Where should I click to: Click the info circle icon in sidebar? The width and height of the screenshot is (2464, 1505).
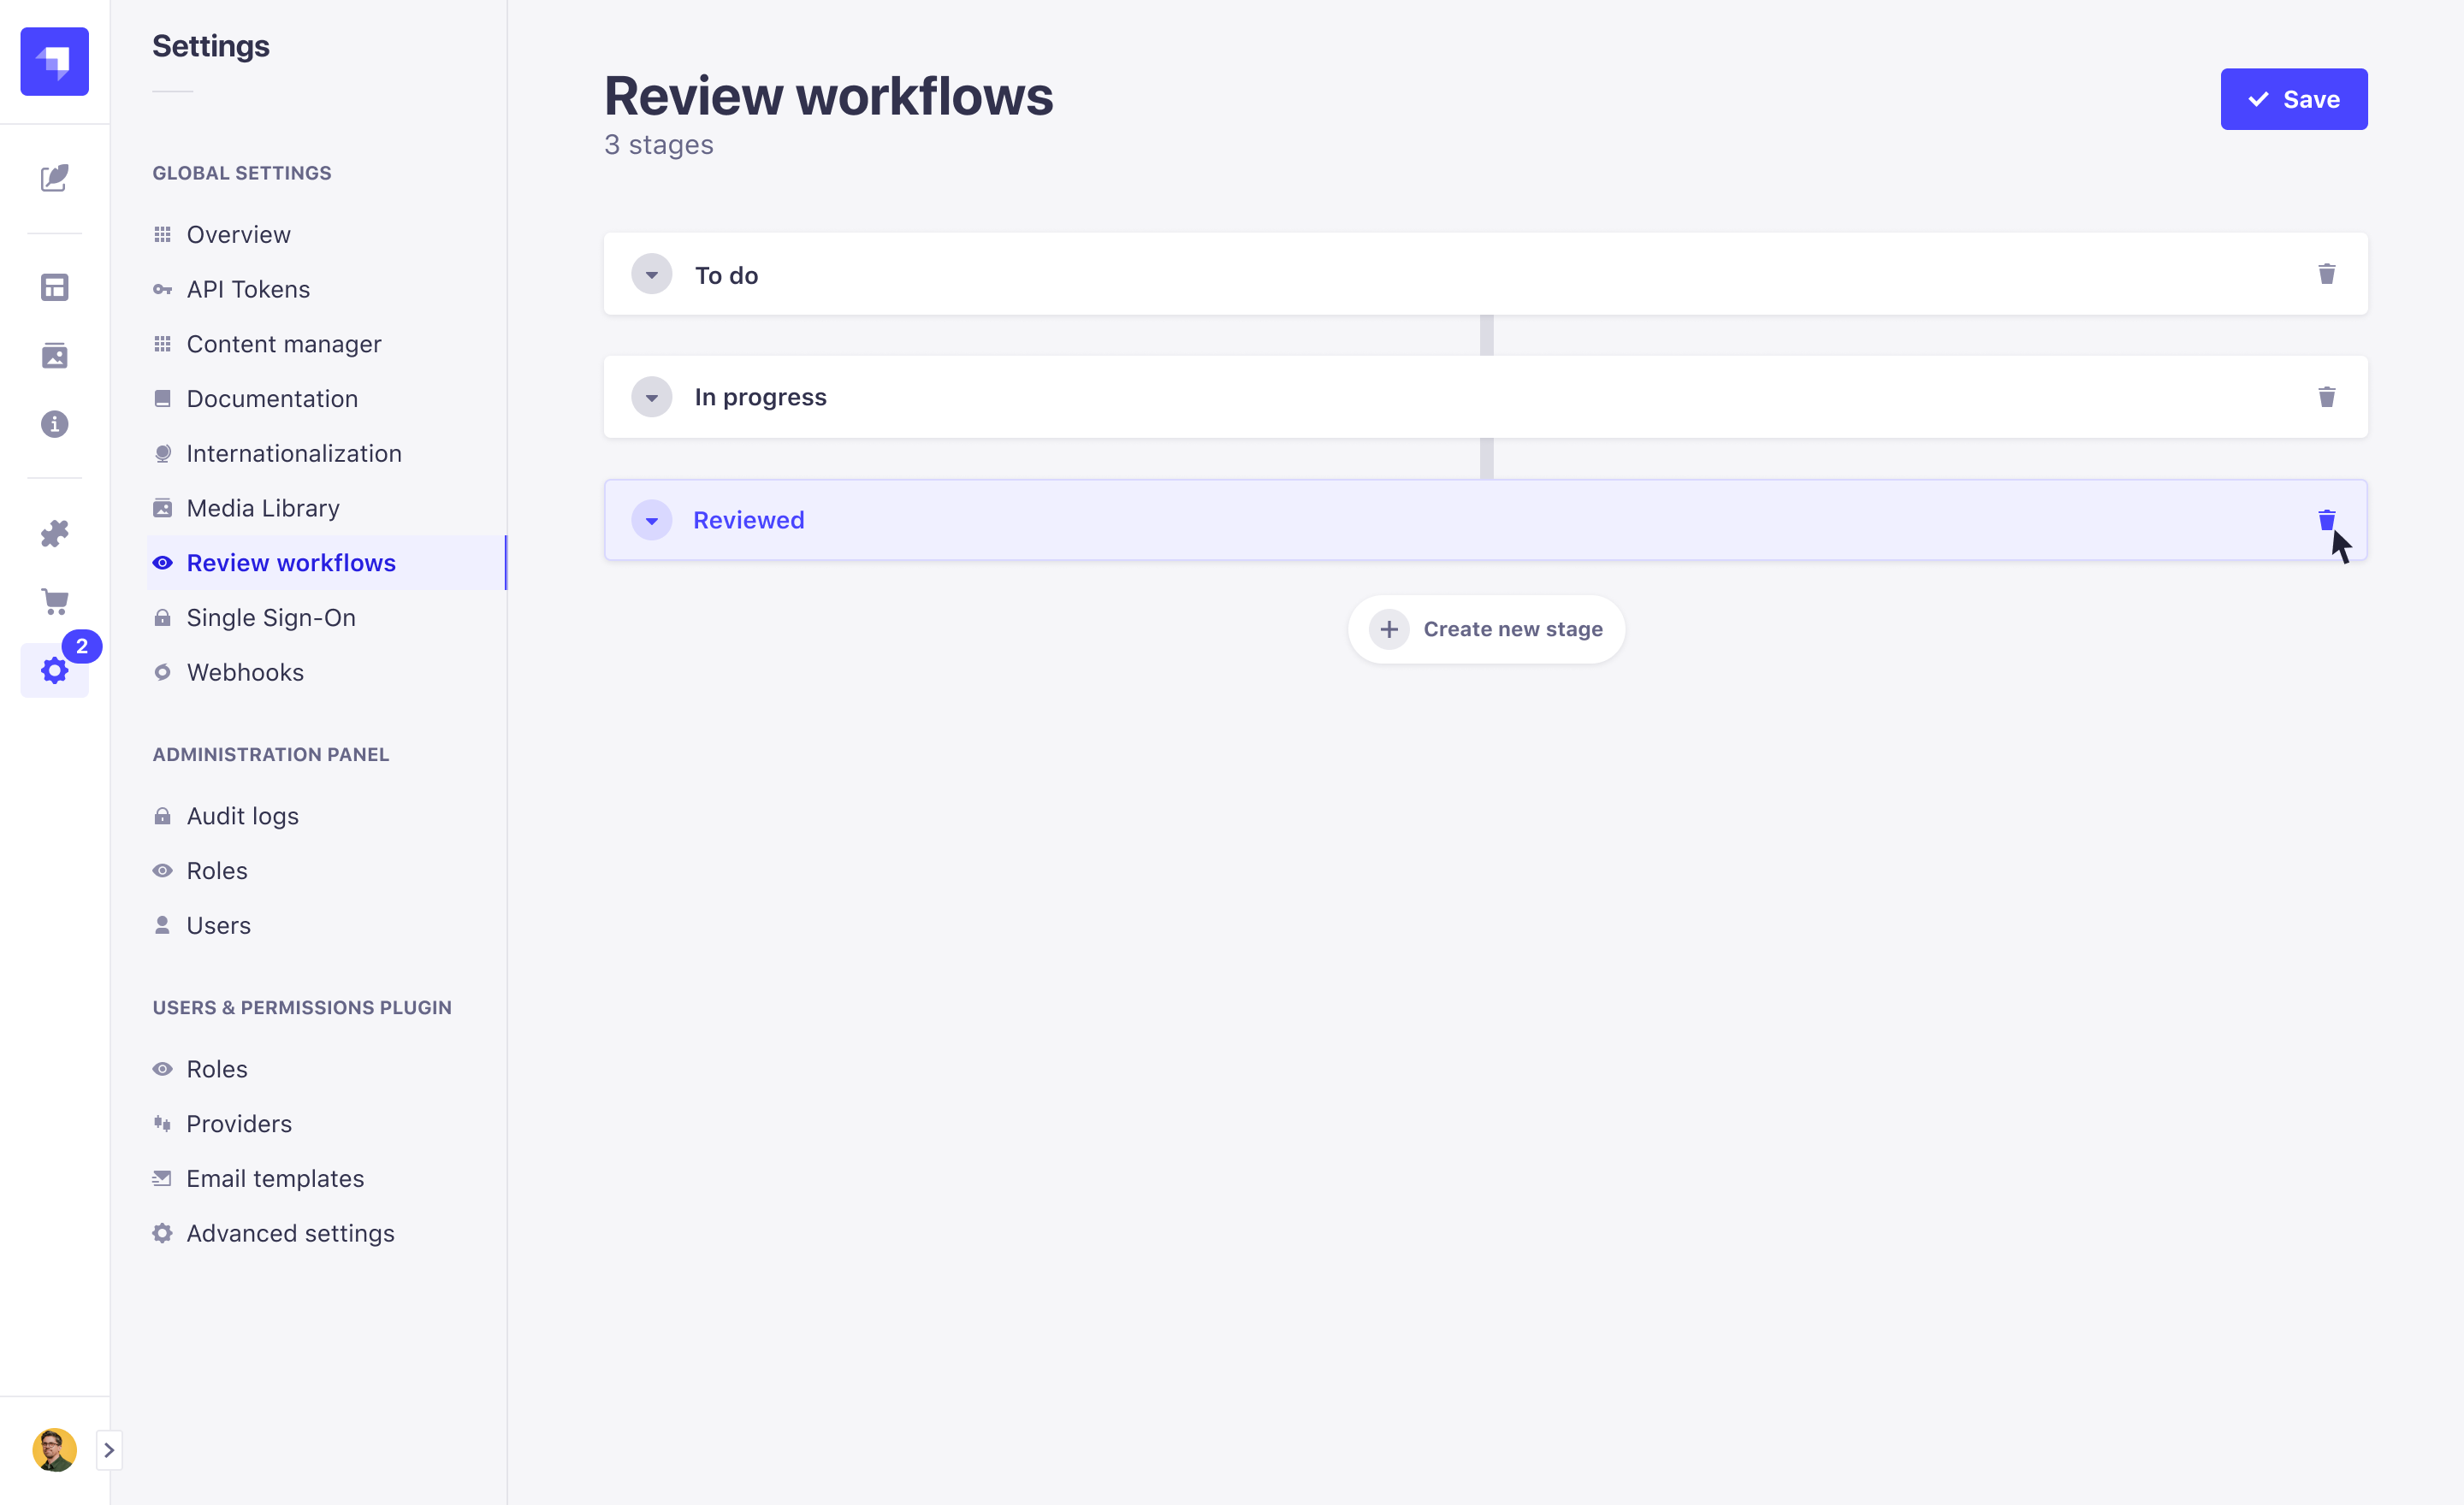tap(54, 425)
